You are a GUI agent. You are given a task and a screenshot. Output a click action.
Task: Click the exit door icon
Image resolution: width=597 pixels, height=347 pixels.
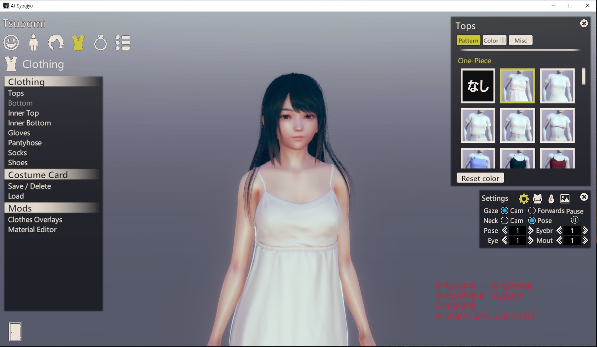tap(15, 331)
